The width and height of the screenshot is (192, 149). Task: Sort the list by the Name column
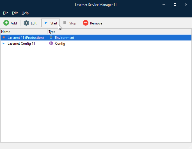pos(24,32)
